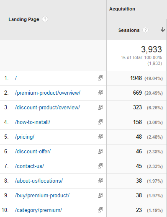The width and height of the screenshot is (167, 217).
Task: Open external link icon for /category/premium/
Action: click(100, 210)
